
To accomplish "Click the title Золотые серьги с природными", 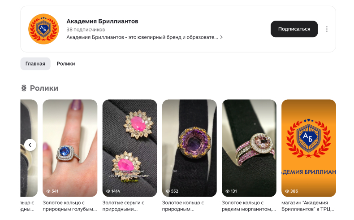I will pyautogui.click(x=123, y=206).
